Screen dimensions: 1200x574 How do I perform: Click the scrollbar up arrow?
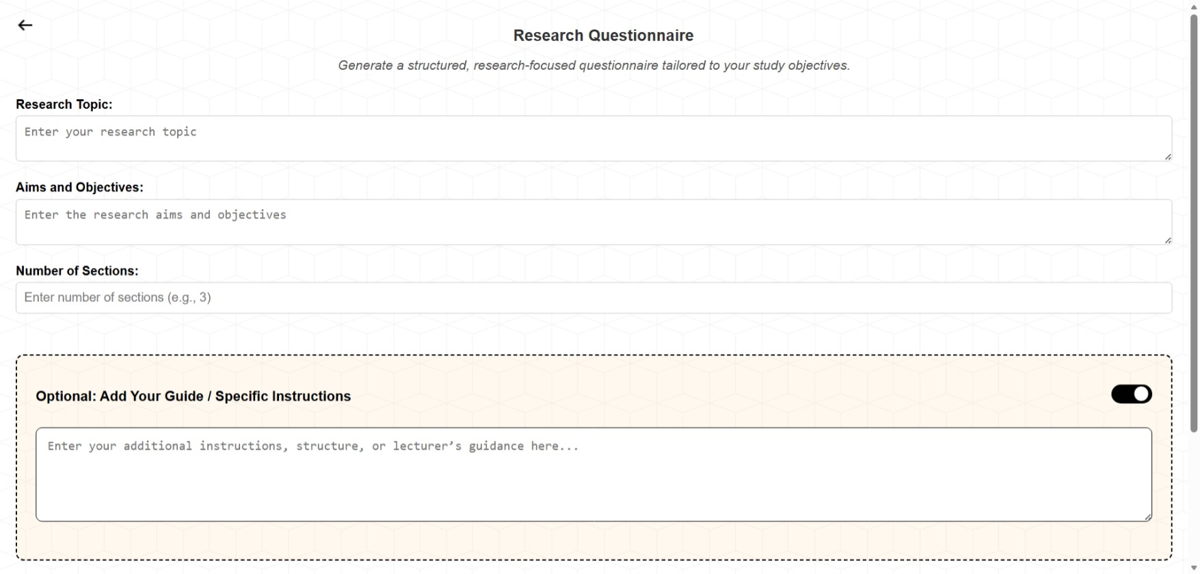1194,6
